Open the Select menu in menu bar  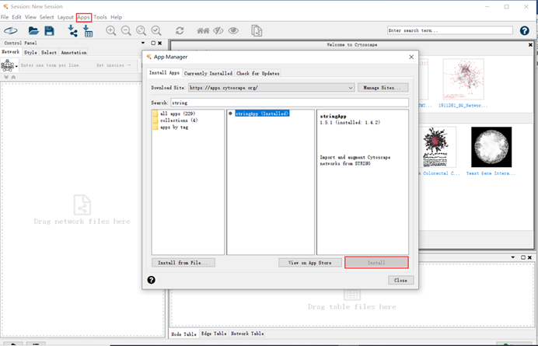point(47,17)
